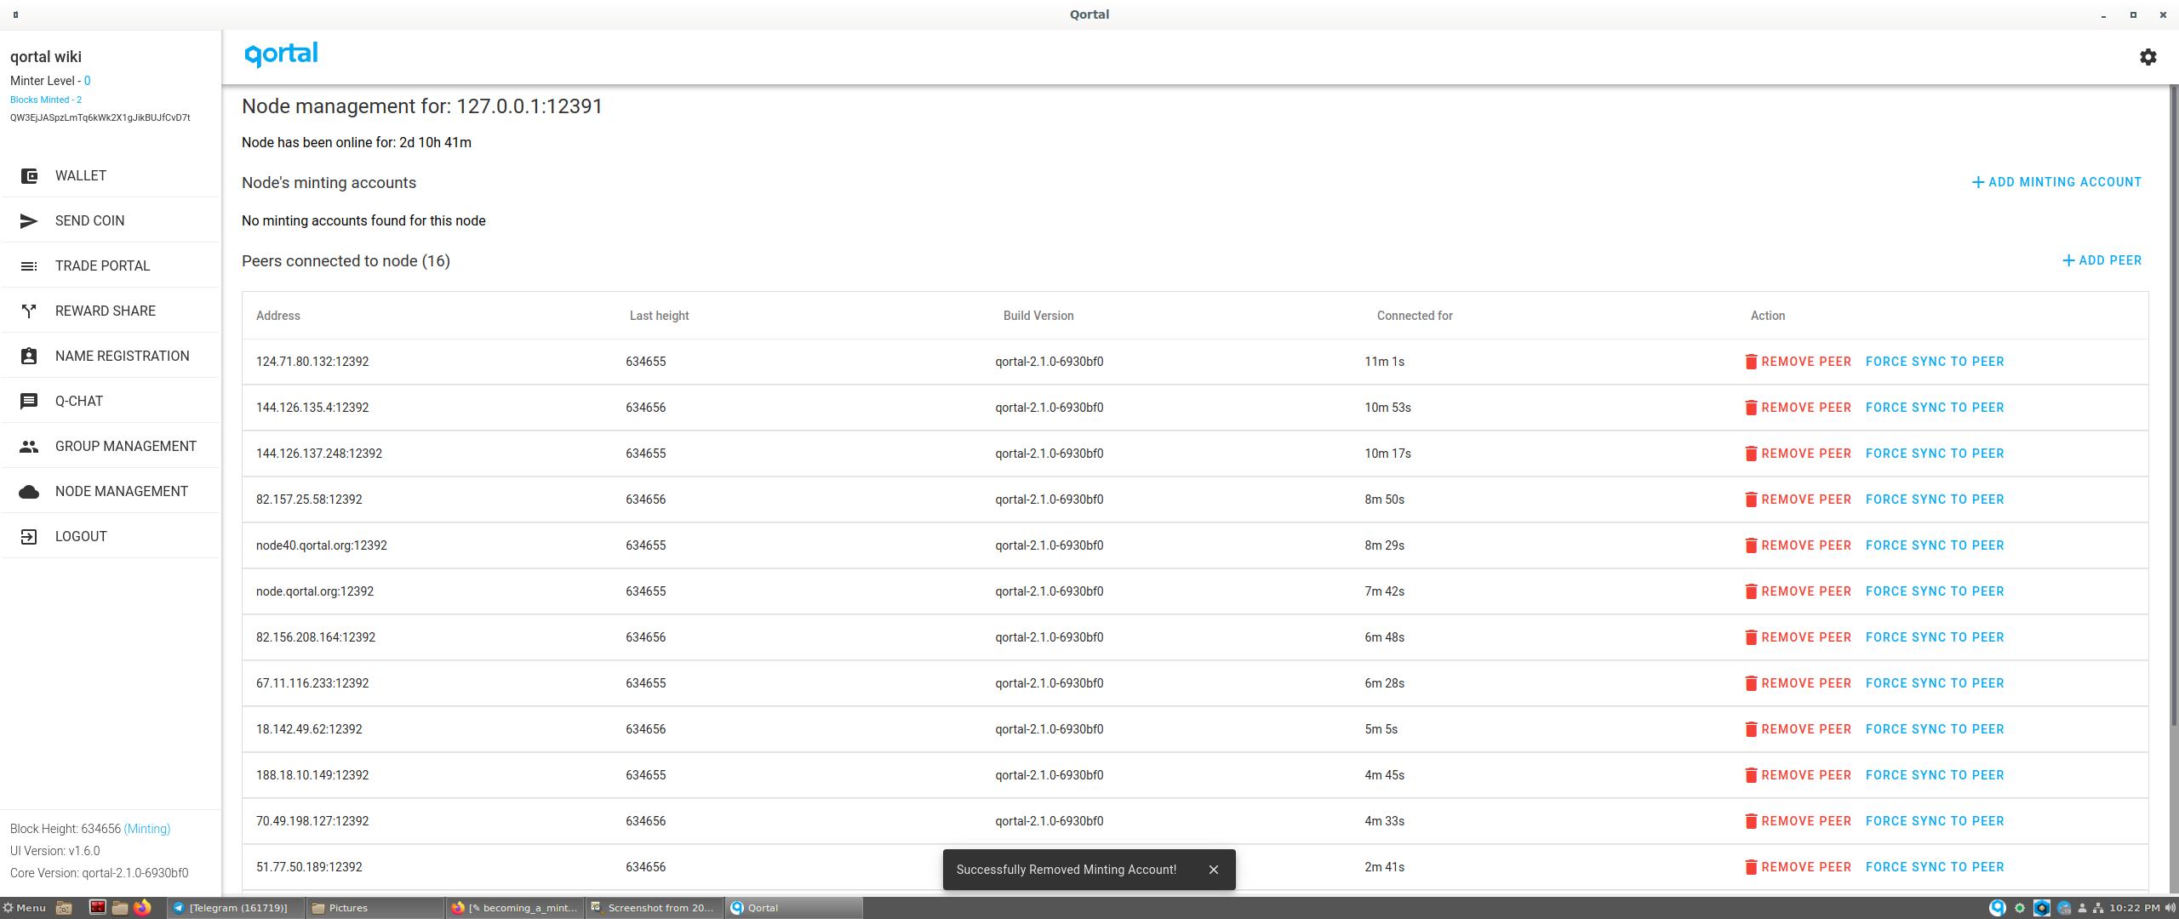Click connected time 6m 48s
This screenshot has height=919, width=2179.
coord(1385,637)
